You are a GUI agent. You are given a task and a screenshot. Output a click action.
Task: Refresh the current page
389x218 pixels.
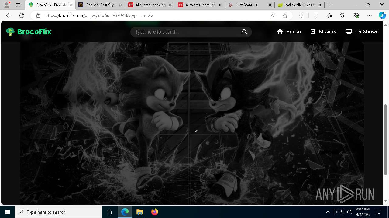[22, 15]
